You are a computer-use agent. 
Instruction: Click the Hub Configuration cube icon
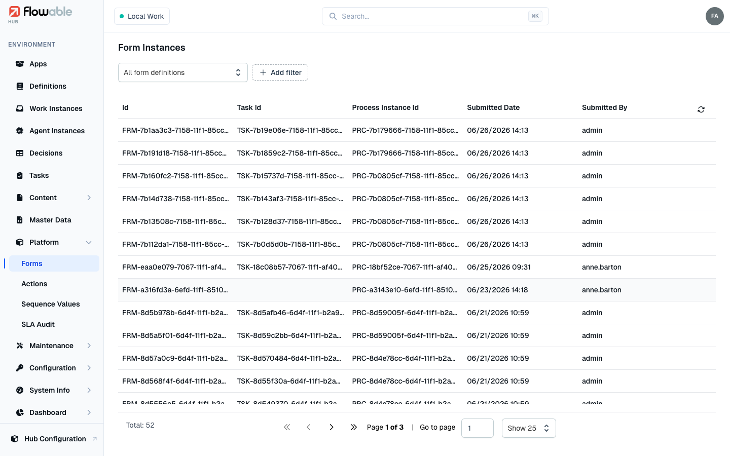(x=15, y=439)
